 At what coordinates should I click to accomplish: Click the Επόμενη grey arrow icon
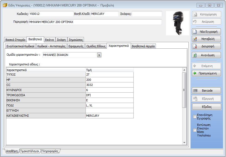[x=195, y=66]
